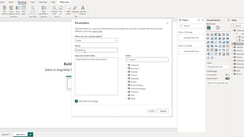Choose the Q&A speech bubble visual
Image resolution: width=244 pixels, height=137 pixels.
(212, 54)
